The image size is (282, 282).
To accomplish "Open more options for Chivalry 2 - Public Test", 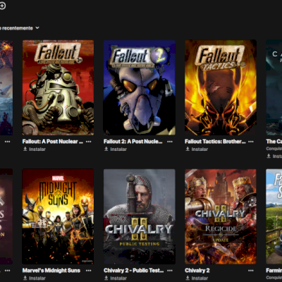I will (x=170, y=271).
